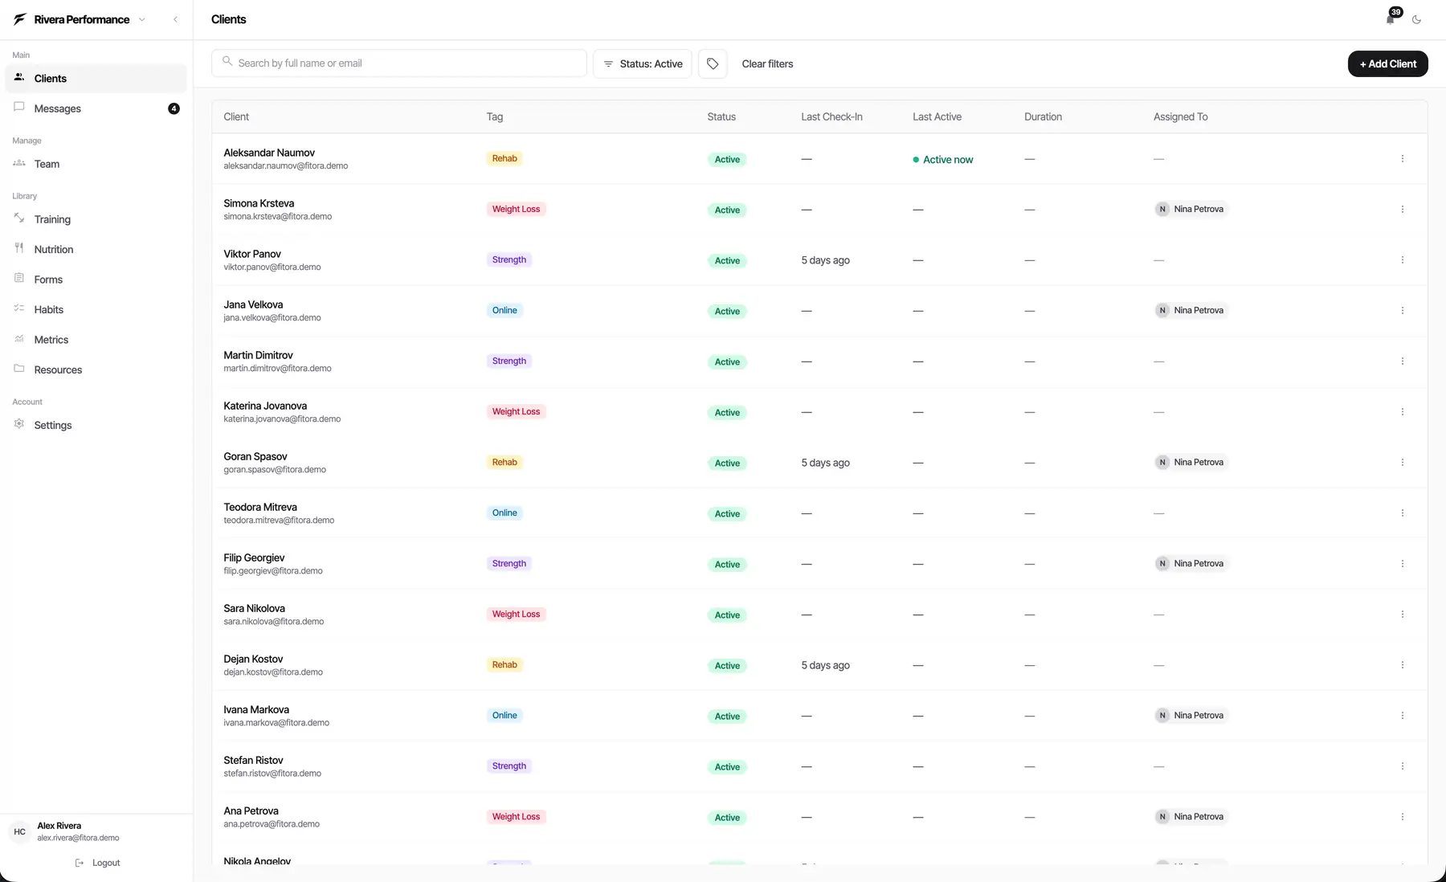Image resolution: width=1446 pixels, height=882 pixels.
Task: Open Messages in the sidebar
Action: pyautogui.click(x=96, y=108)
